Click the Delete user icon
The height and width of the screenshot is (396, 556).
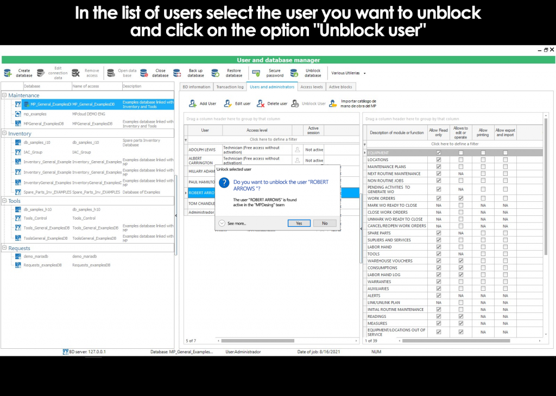point(261,104)
